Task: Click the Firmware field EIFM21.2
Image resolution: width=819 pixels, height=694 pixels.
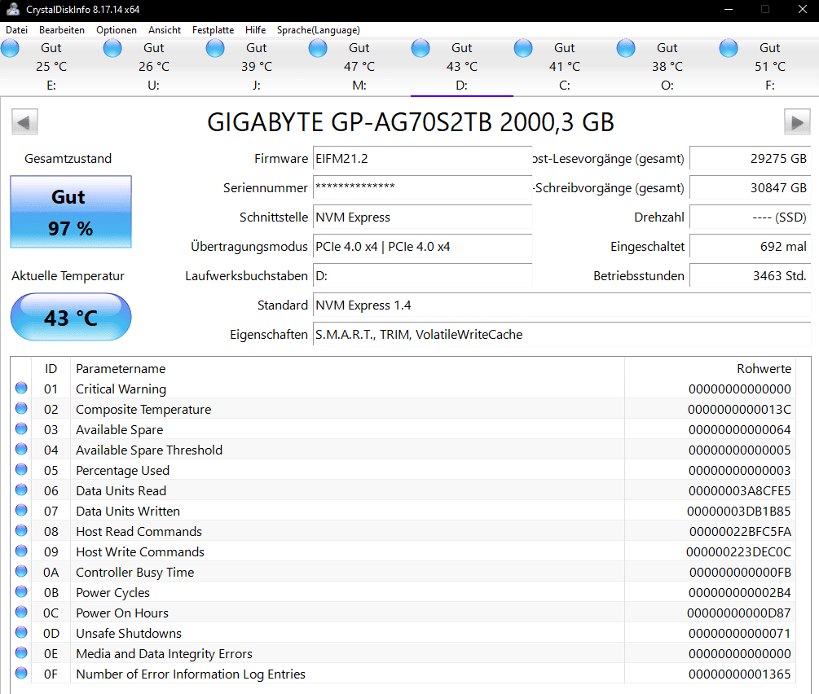Action: tap(423, 158)
